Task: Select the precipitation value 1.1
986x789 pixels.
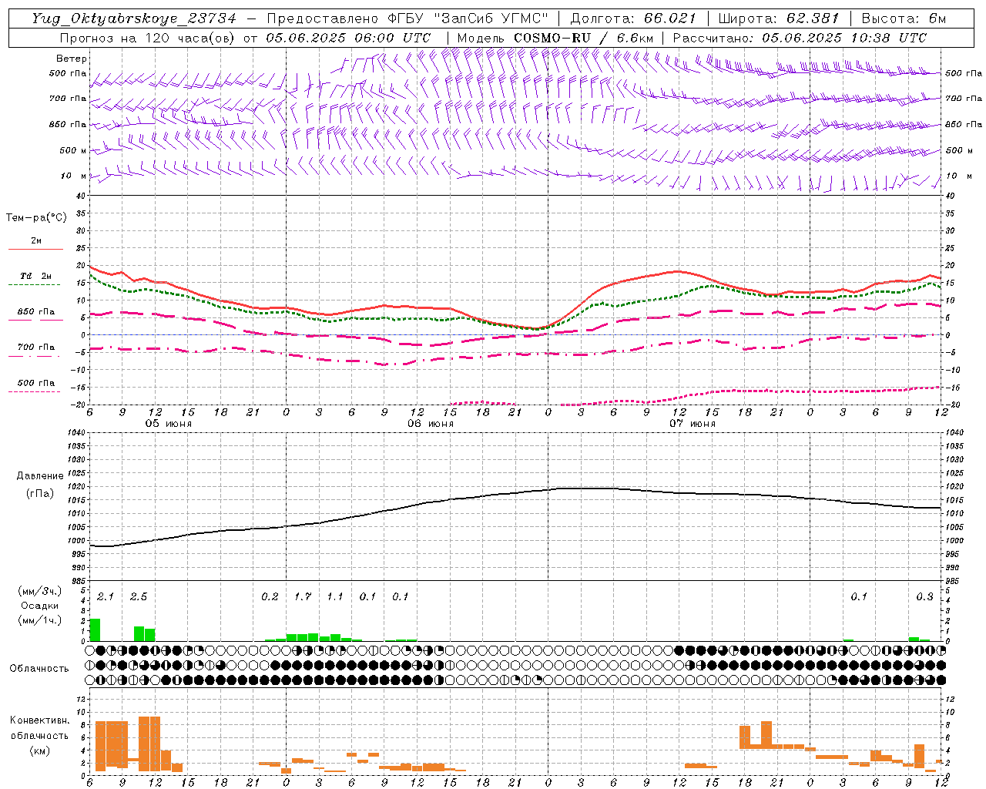Action: tap(335, 596)
